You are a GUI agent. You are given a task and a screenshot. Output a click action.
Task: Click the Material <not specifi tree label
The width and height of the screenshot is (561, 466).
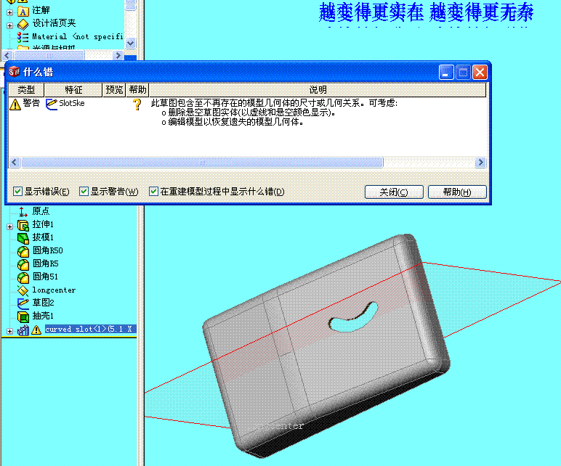pyautogui.click(x=78, y=36)
